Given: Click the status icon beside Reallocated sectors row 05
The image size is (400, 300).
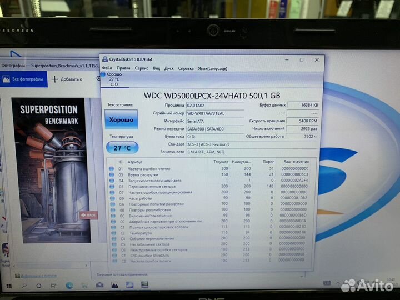Looking at the screenshot, I should pyautogui.click(x=112, y=186).
